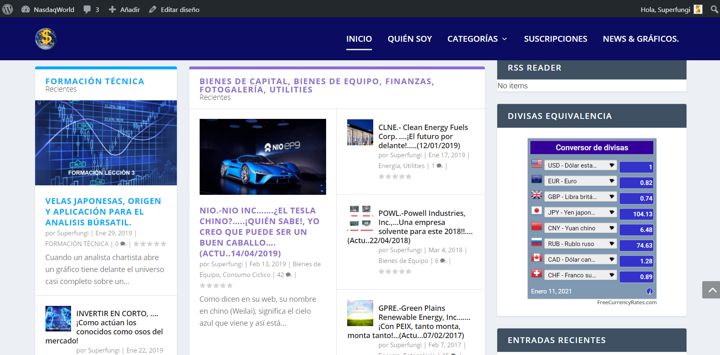Open the Invertir en corto thumbnail
The image size is (720, 355).
[58, 318]
